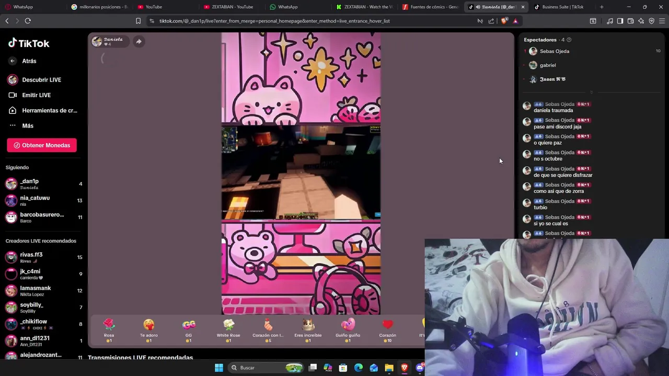669x376 pixels.
Task: Click the Espectadores info help icon
Action: [x=569, y=40]
